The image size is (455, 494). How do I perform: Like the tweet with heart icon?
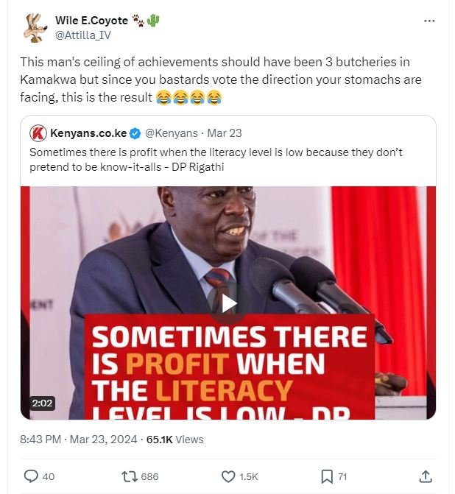click(229, 476)
